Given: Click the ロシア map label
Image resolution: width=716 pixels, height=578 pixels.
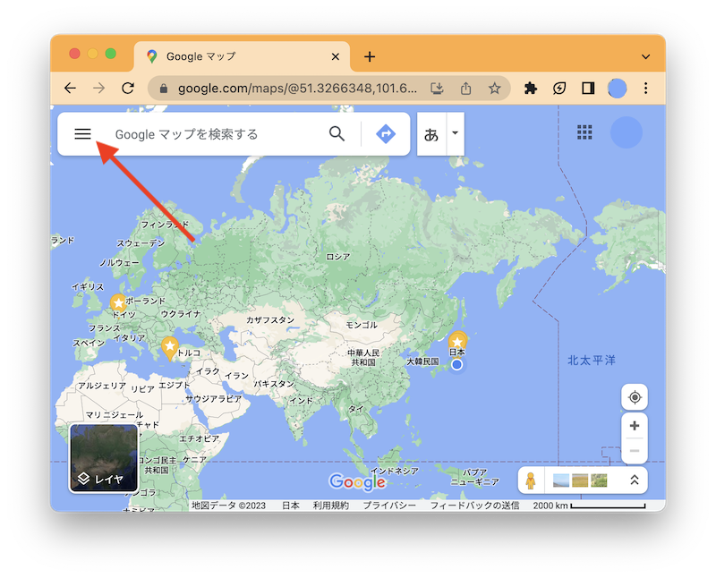Looking at the screenshot, I should (338, 257).
